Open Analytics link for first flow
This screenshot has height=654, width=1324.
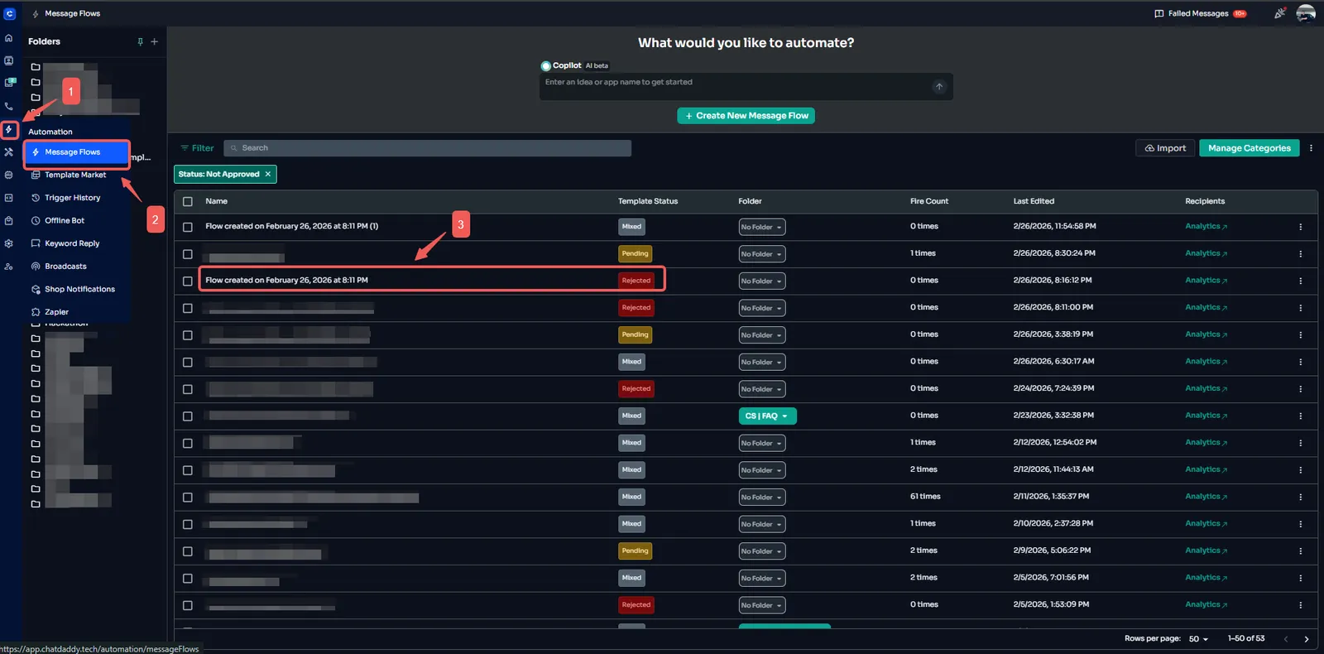[1206, 227]
